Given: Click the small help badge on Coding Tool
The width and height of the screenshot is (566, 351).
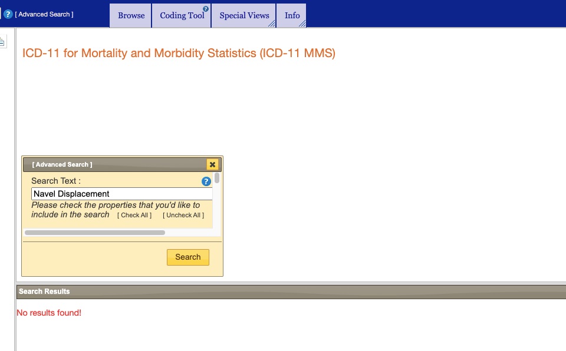Looking at the screenshot, I should [x=206, y=9].
